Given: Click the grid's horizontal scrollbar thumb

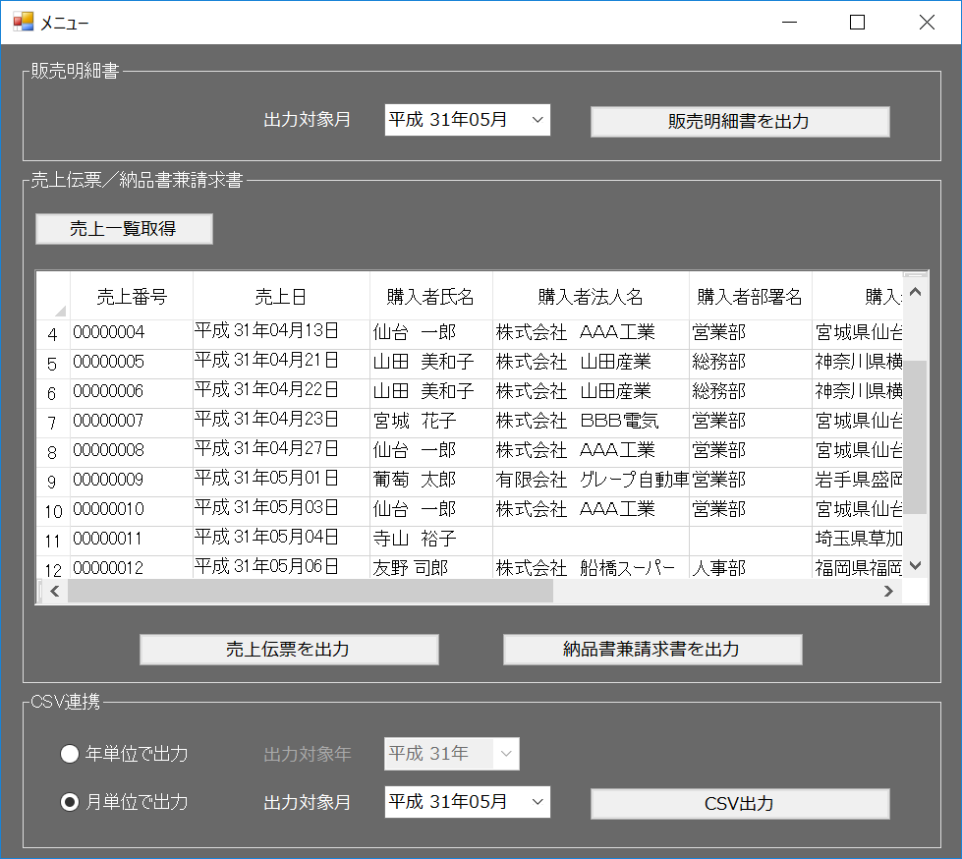Looking at the screenshot, I should (x=311, y=591).
